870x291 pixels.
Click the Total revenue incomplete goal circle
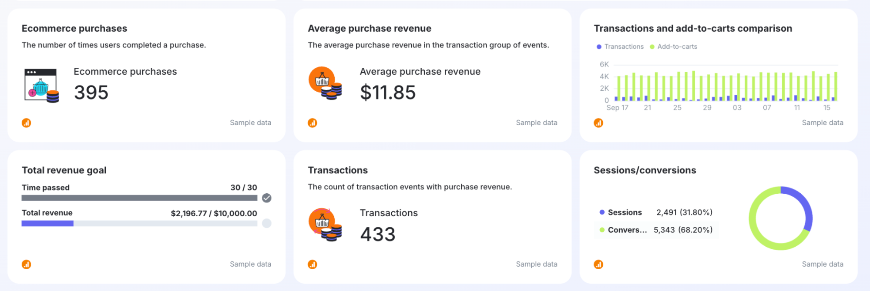tap(267, 223)
